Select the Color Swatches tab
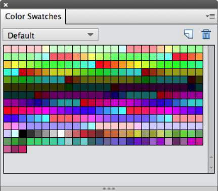218x191 pixels. (33, 17)
